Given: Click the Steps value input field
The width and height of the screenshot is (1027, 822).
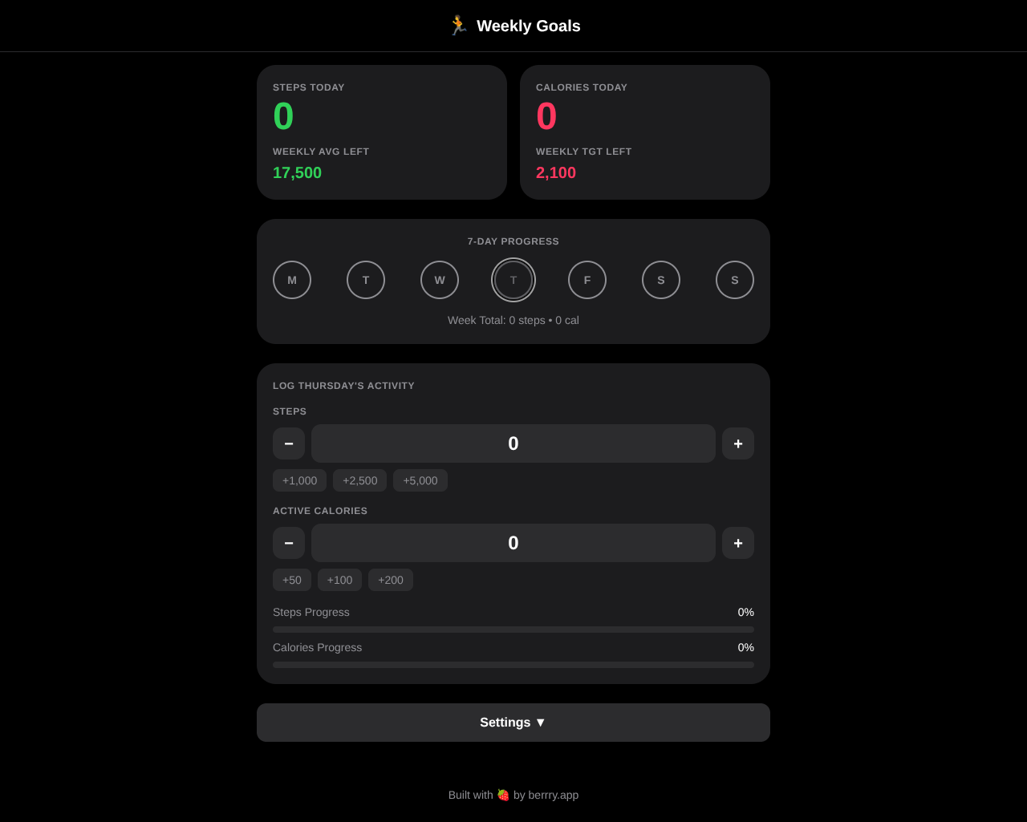Looking at the screenshot, I should coord(513,443).
